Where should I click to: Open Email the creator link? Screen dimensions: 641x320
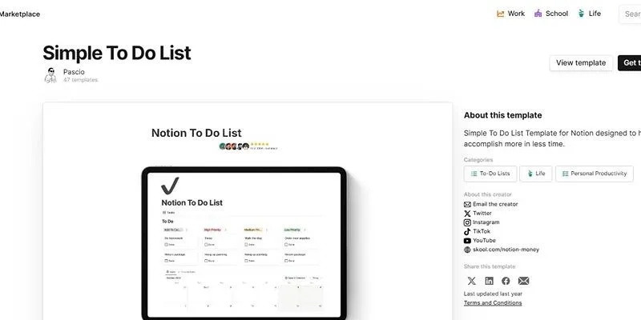pyautogui.click(x=490, y=204)
